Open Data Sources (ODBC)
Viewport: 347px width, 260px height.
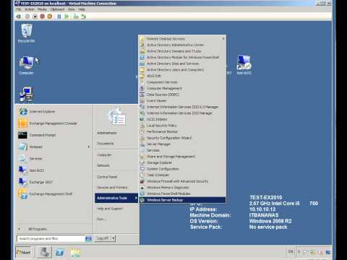click(182, 95)
